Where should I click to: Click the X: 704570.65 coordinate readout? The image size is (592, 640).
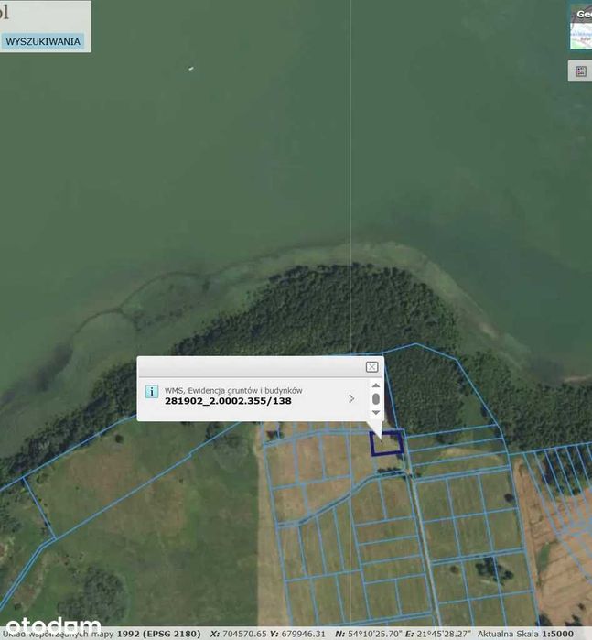coord(238,634)
